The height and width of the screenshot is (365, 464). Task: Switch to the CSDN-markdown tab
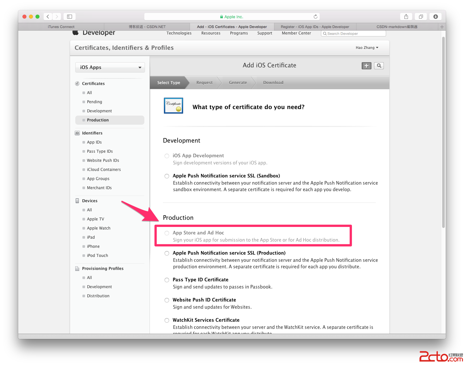click(397, 27)
